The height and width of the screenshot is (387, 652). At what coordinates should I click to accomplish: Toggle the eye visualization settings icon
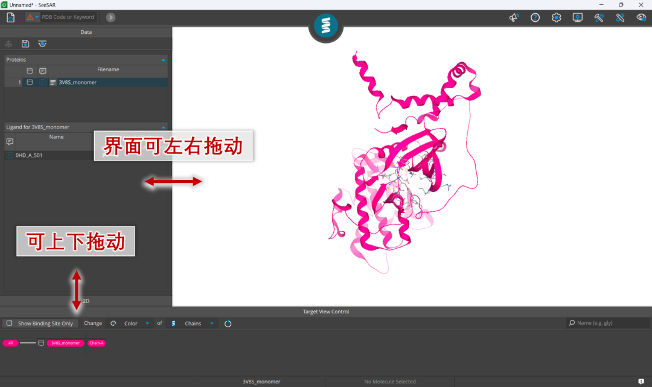point(641,18)
